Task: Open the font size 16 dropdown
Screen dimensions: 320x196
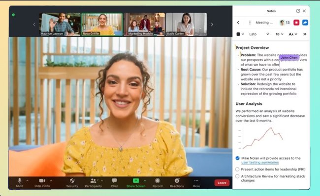Action: point(279,34)
